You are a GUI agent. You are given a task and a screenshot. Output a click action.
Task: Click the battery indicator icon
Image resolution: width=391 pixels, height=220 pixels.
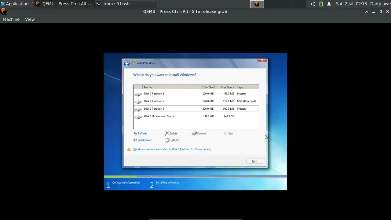click(321, 4)
